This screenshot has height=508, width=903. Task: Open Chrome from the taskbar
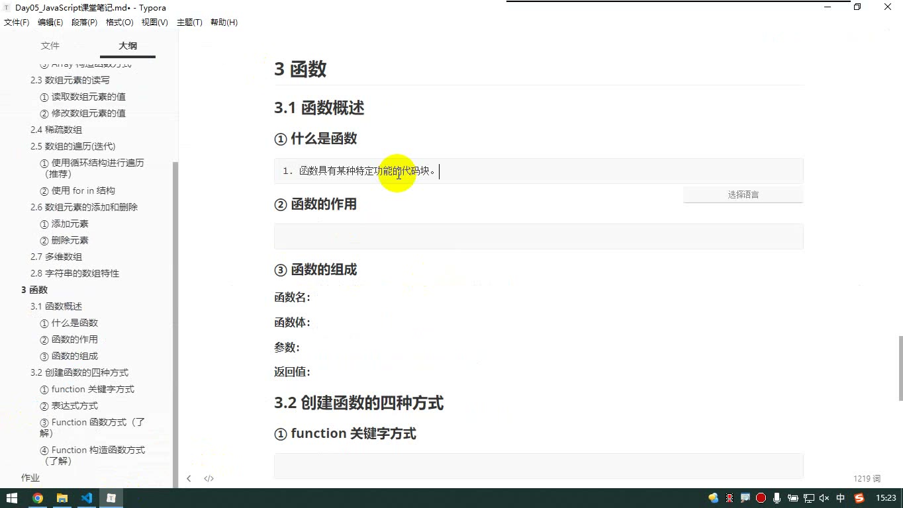[x=37, y=498]
